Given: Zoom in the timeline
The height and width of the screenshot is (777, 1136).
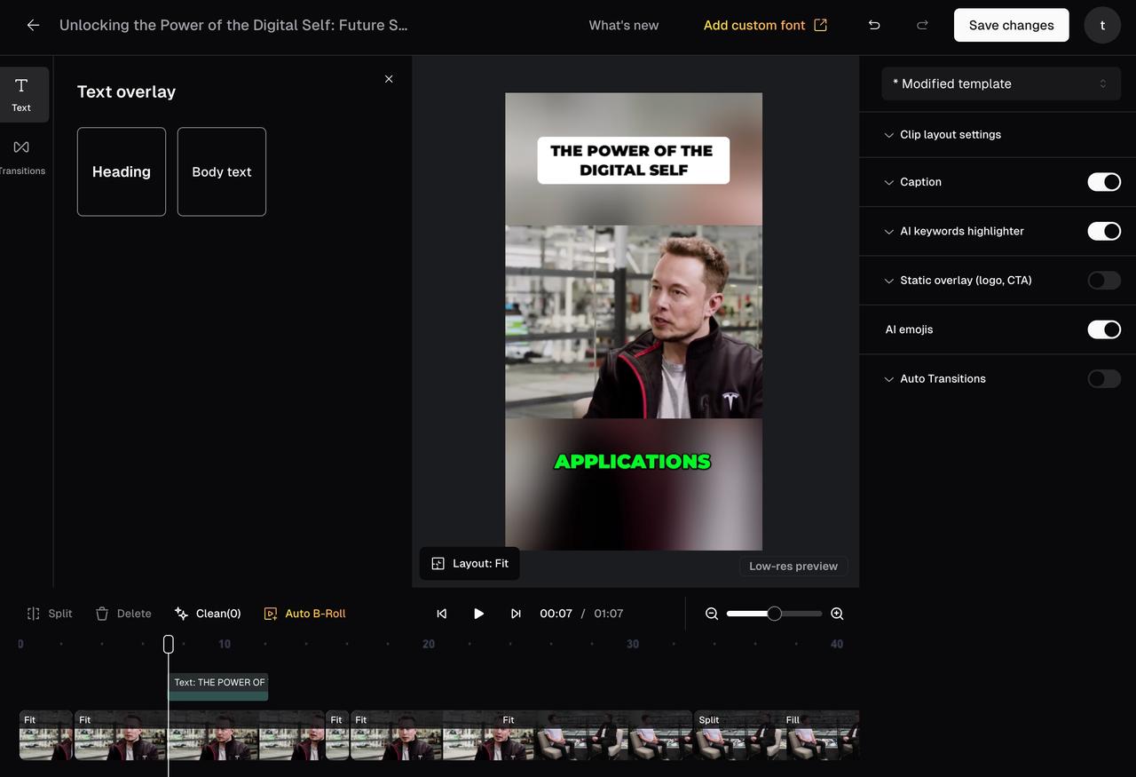Looking at the screenshot, I should click(x=837, y=614).
